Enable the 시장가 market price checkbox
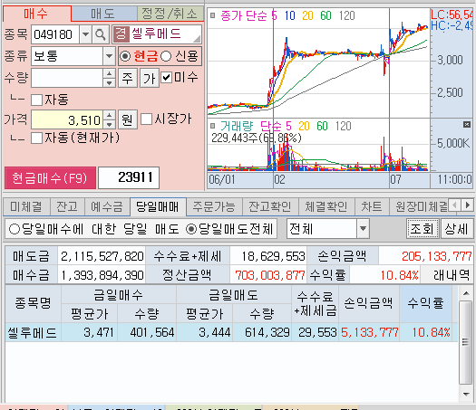The height and width of the screenshot is (410, 476). click(146, 119)
